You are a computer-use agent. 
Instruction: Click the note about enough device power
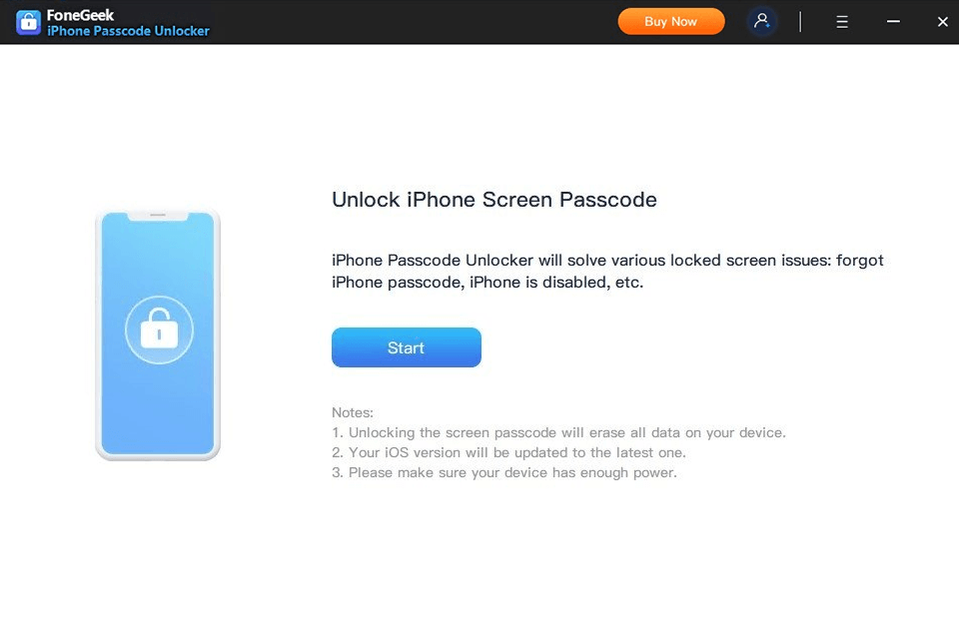click(x=503, y=472)
